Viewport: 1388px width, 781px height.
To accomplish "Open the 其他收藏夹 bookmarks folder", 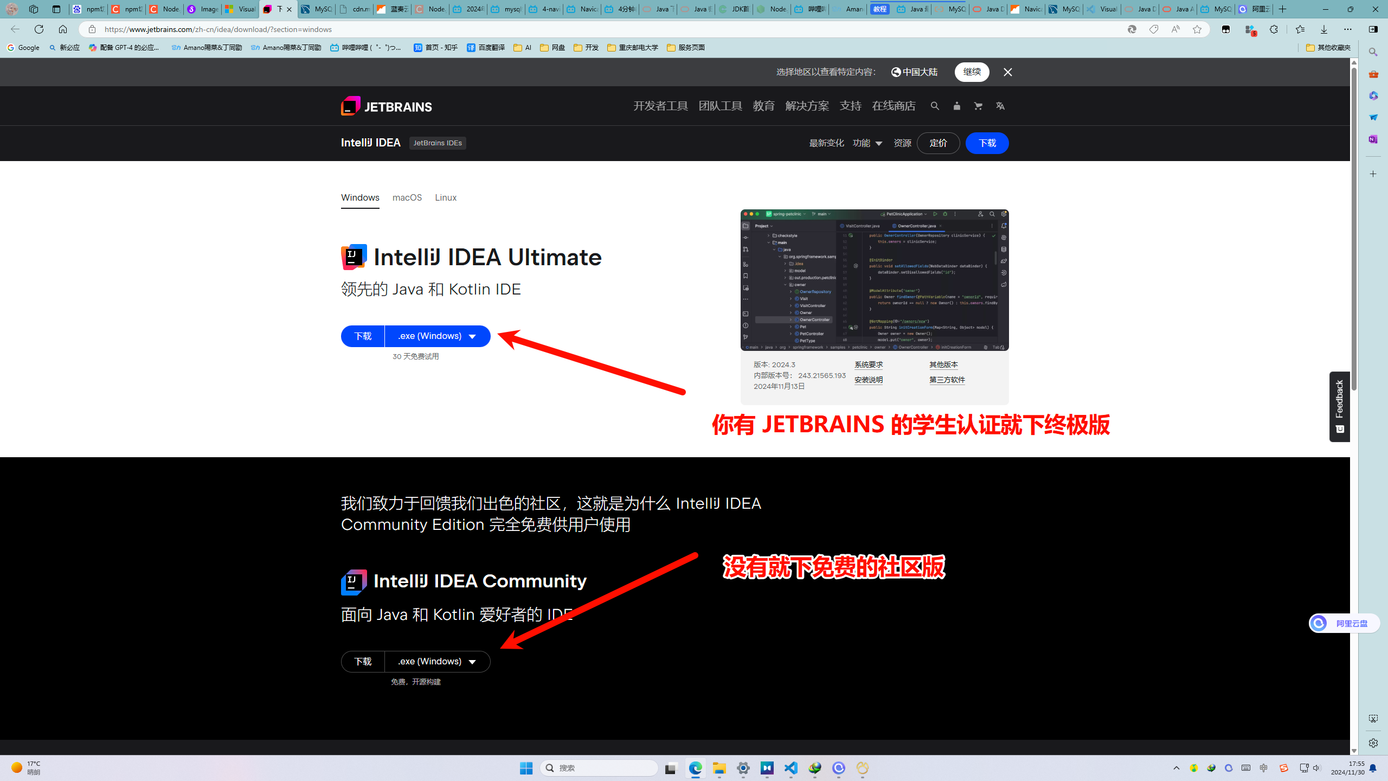I will click(1328, 48).
